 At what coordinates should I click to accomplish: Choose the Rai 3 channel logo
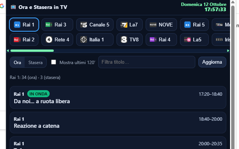click(49, 25)
